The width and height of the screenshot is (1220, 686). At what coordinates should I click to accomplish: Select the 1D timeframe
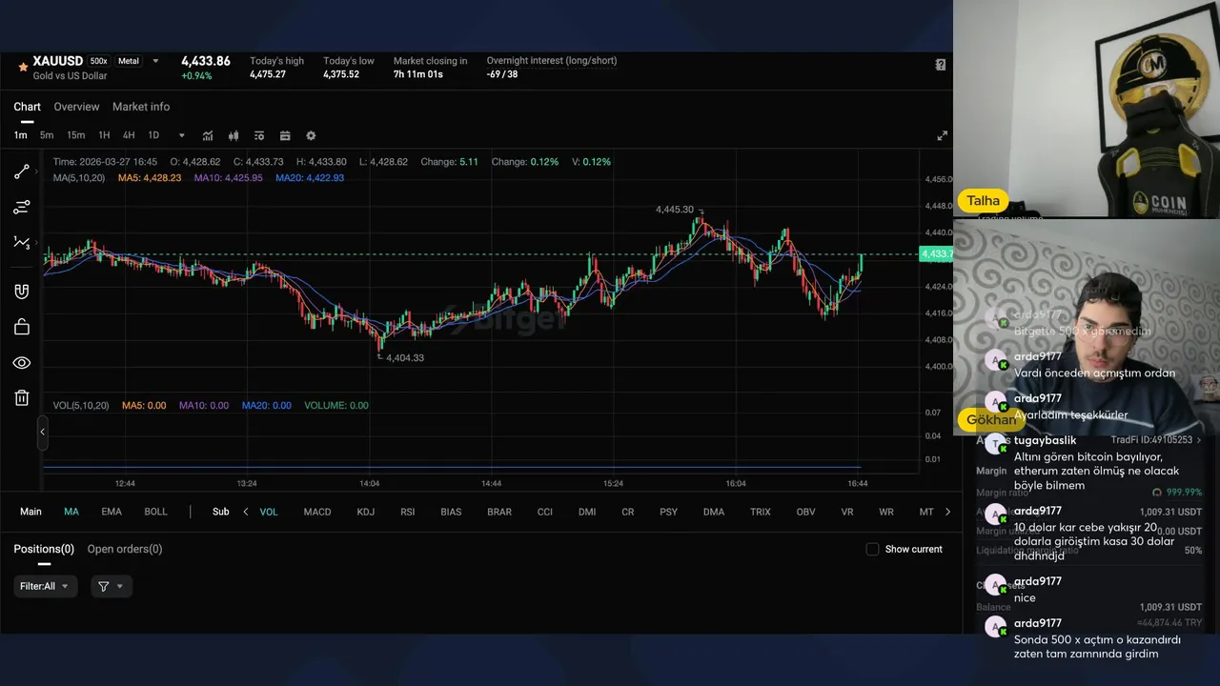153,135
